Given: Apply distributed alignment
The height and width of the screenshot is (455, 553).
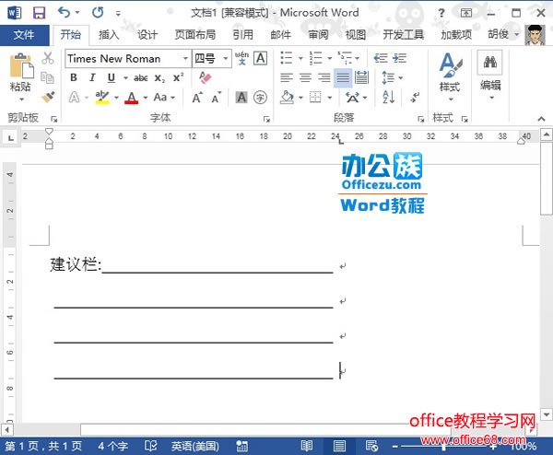Looking at the screenshot, I should click(361, 77).
